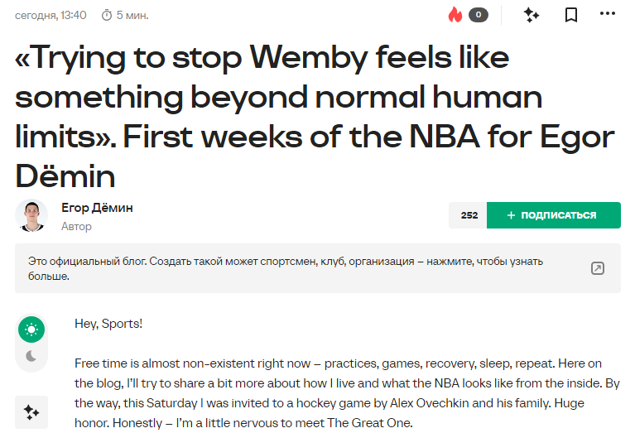Click the fire reaction icon

pos(455,15)
